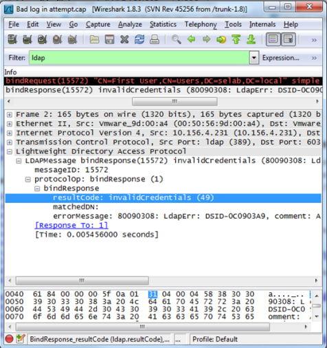The image size is (327, 348).
Task: Open capture options toolbar icon
Action: (27, 39)
